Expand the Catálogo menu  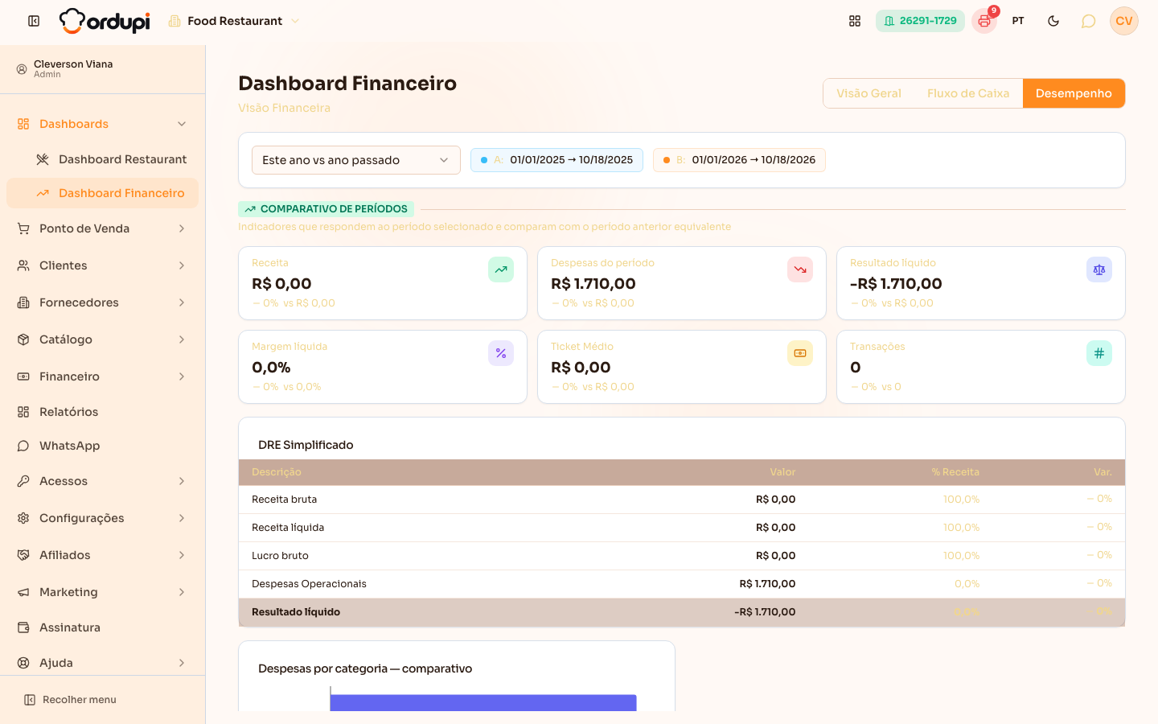click(x=102, y=339)
